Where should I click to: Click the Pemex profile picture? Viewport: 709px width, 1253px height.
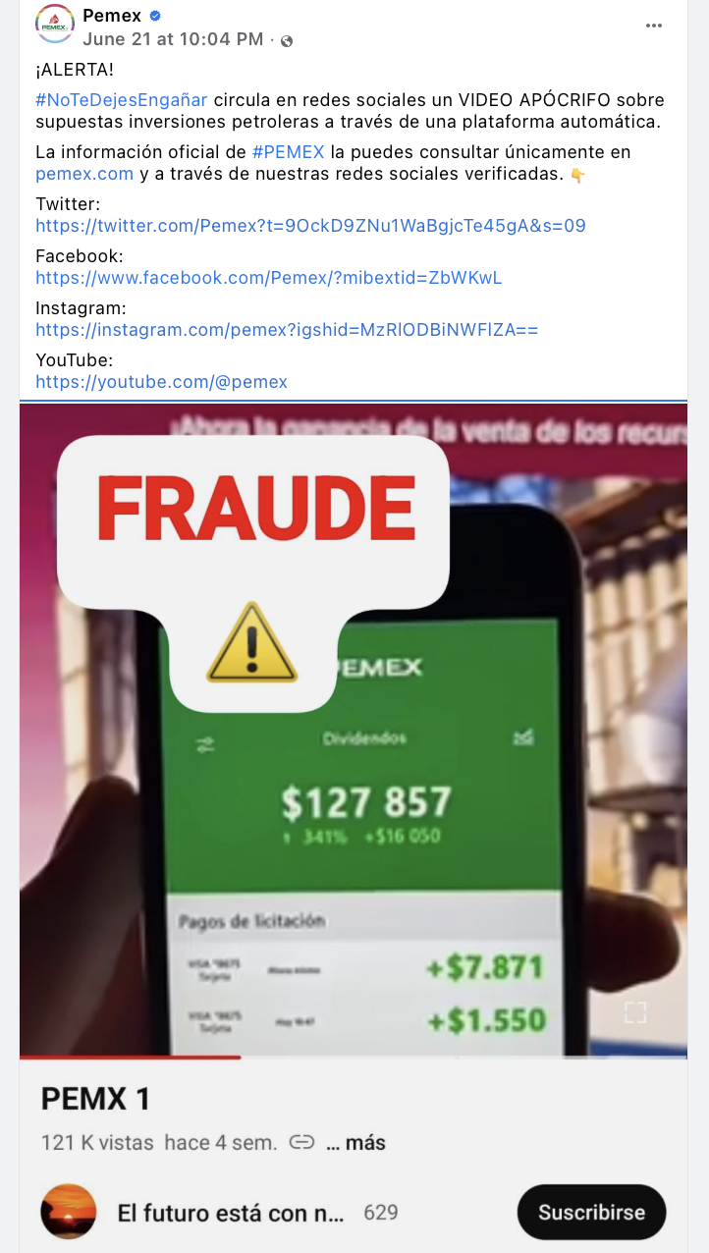click(55, 26)
